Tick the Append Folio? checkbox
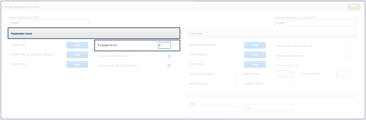The height and width of the screenshot is (120, 366). tap(291, 84)
